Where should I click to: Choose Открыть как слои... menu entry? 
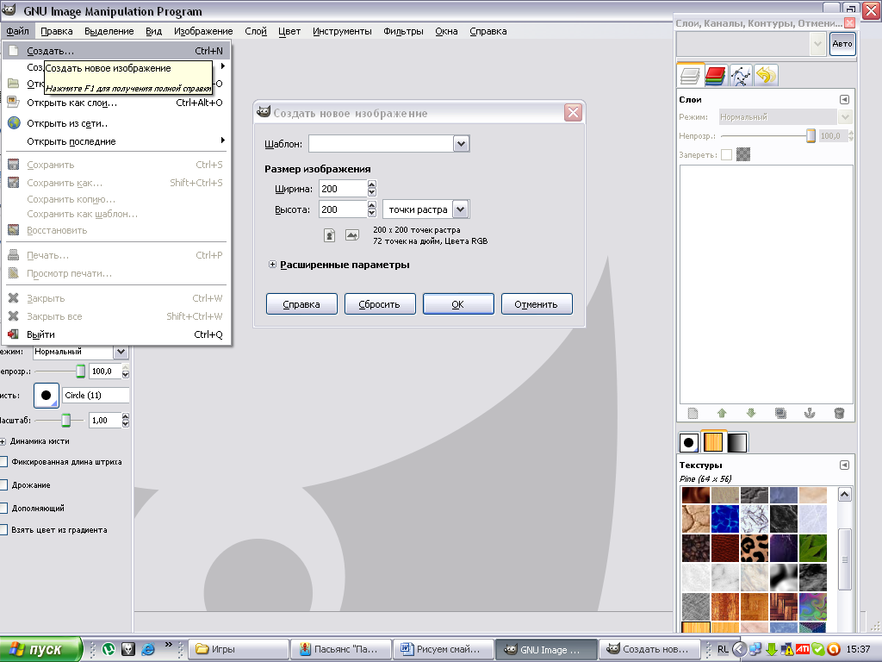click(117, 103)
